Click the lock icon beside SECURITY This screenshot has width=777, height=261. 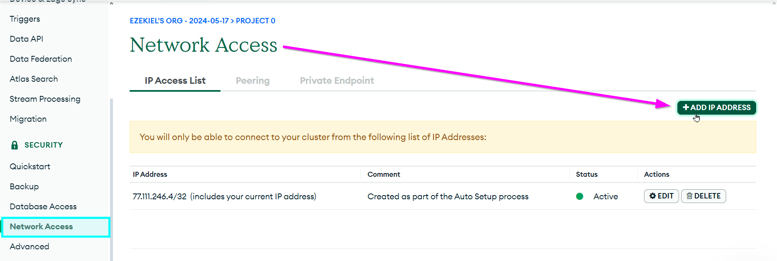tap(15, 145)
